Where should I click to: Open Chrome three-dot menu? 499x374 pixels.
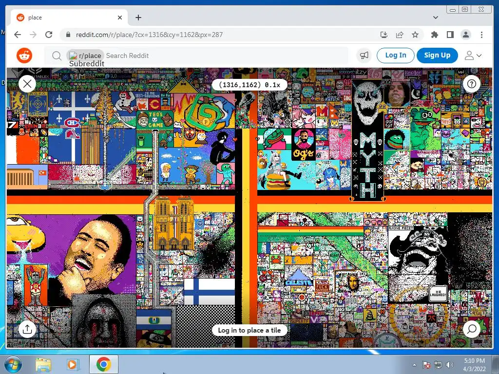click(481, 35)
